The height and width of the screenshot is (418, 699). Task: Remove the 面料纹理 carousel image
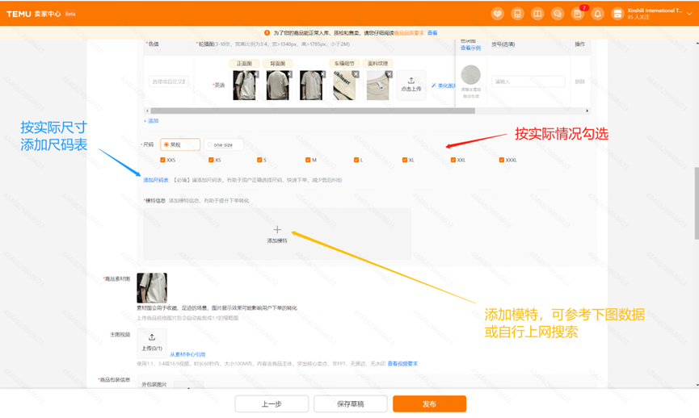coord(389,74)
